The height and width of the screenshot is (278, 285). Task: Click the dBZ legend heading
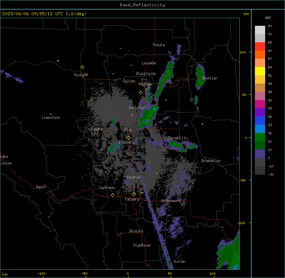pos(268,17)
